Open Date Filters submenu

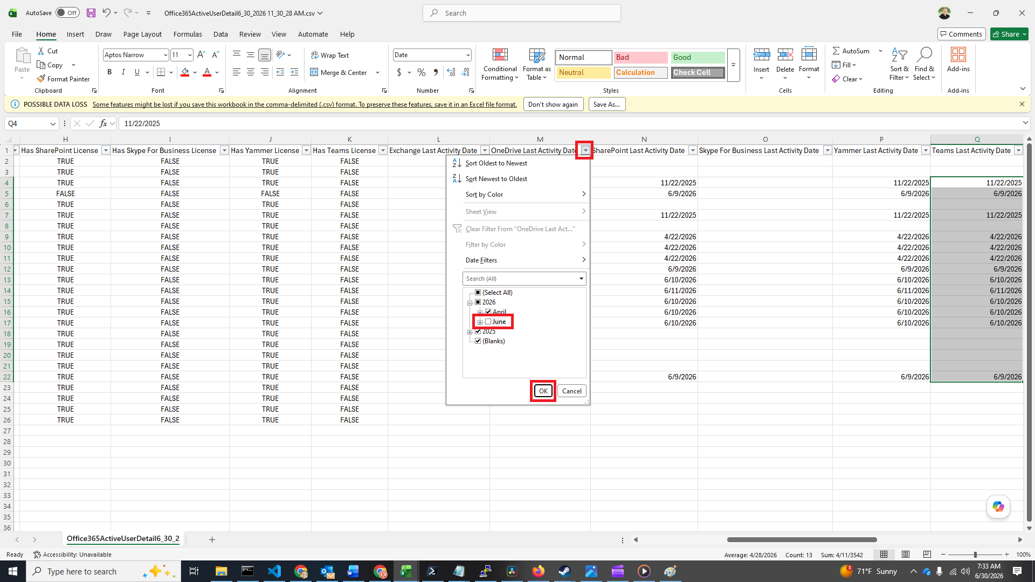coord(518,260)
